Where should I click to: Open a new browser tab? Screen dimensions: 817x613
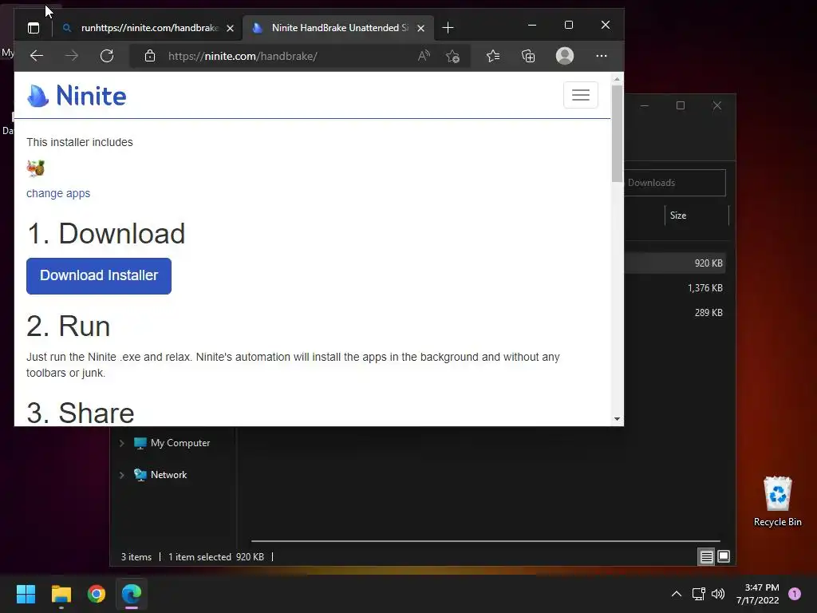[448, 28]
